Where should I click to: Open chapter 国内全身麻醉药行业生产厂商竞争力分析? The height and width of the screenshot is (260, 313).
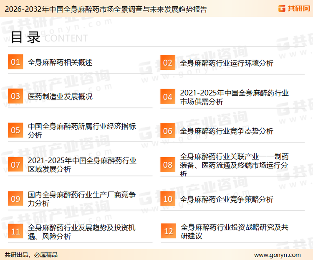coord(82,199)
